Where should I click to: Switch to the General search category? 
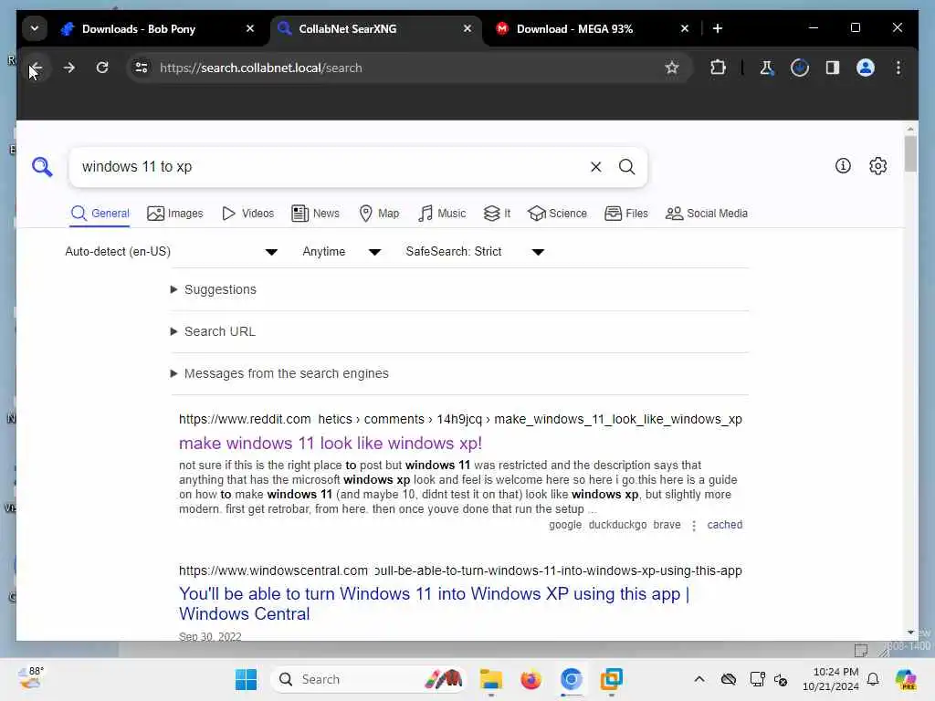[x=100, y=214]
